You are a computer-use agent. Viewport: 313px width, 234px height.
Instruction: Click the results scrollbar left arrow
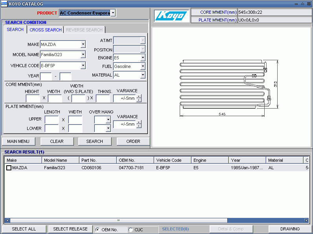click(x=7, y=220)
